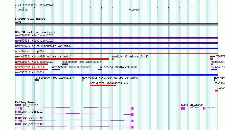Click the purple bar under nsv6554525
This screenshot has width=225, height=130.
(x=65, y=64)
